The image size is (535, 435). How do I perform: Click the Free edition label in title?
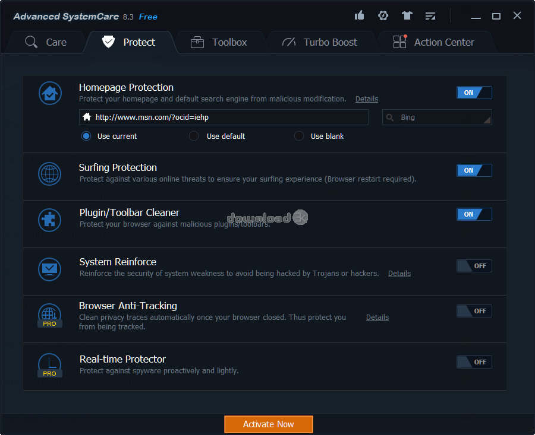pos(148,17)
